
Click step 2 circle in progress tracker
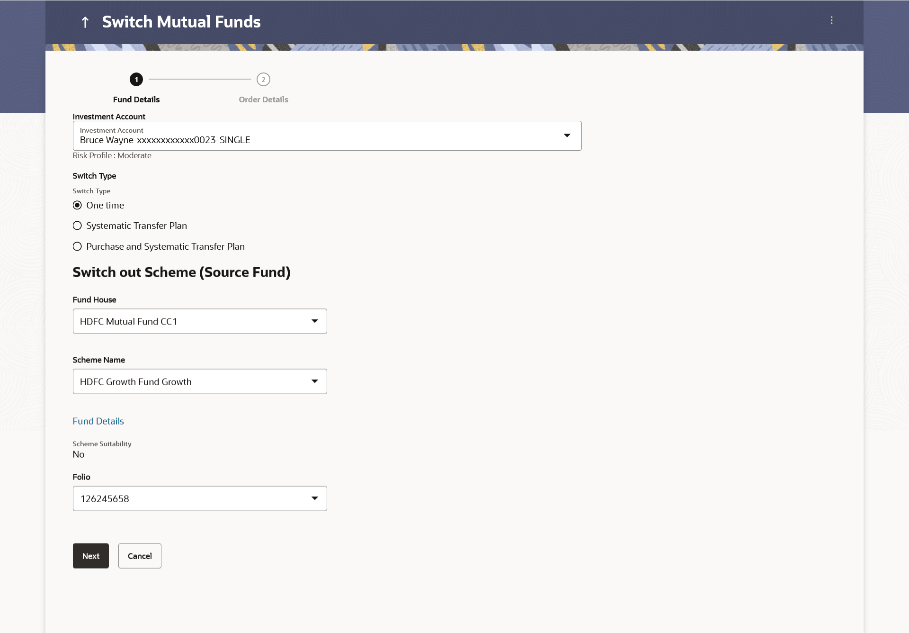coord(263,80)
